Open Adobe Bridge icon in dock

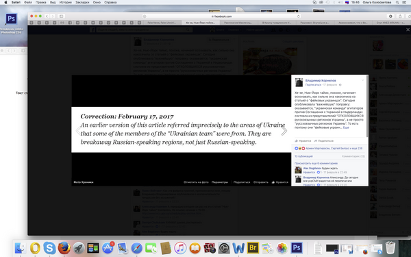[x=253, y=248]
